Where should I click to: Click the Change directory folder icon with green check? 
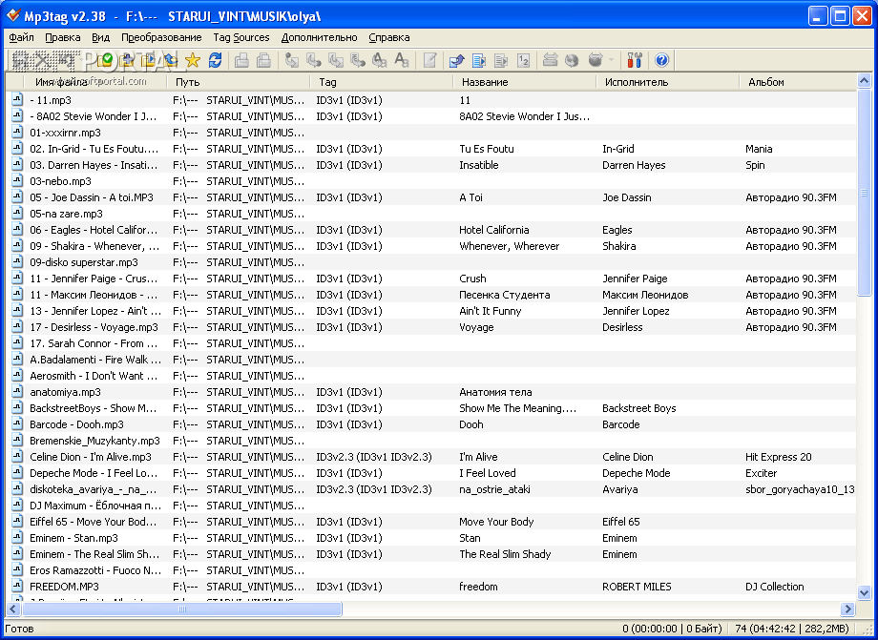click(104, 60)
